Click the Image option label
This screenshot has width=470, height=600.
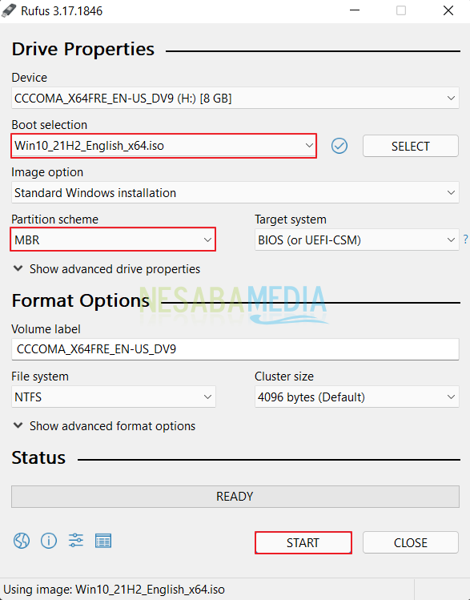click(47, 172)
